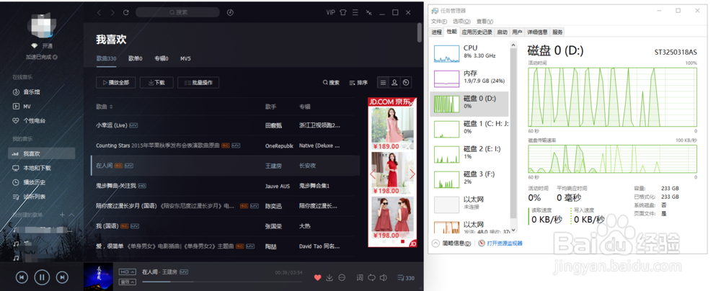Show next ad with right red arrow

[x=412, y=174]
